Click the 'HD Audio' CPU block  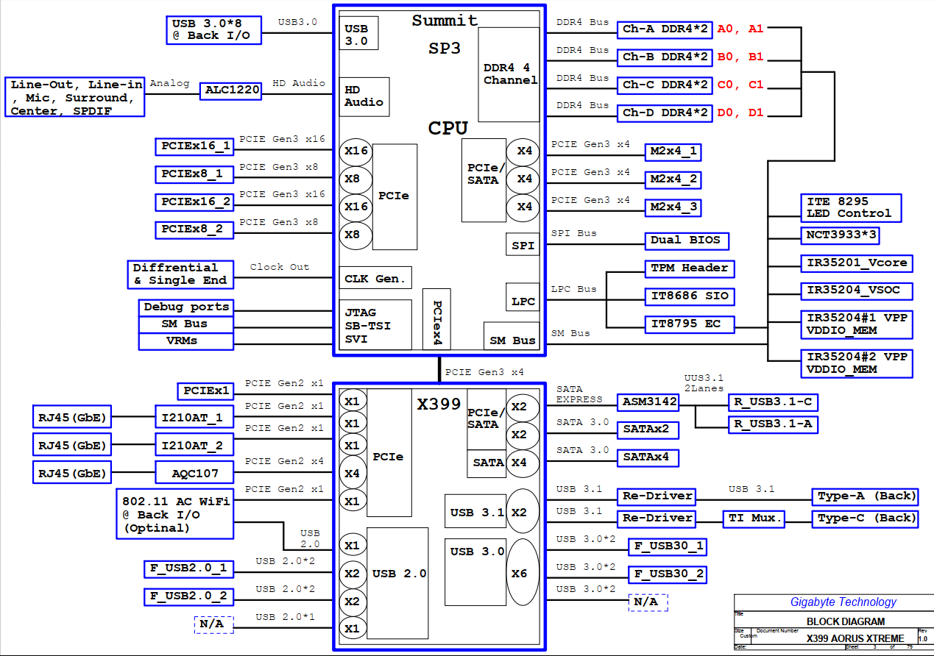pos(364,96)
